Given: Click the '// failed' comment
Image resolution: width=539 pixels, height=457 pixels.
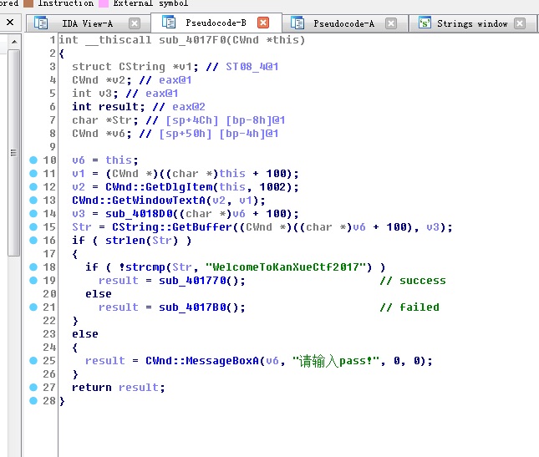Looking at the screenshot, I should point(409,307).
